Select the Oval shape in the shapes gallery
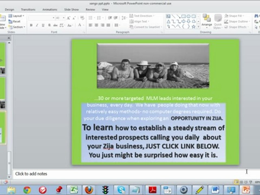 click(188, 16)
